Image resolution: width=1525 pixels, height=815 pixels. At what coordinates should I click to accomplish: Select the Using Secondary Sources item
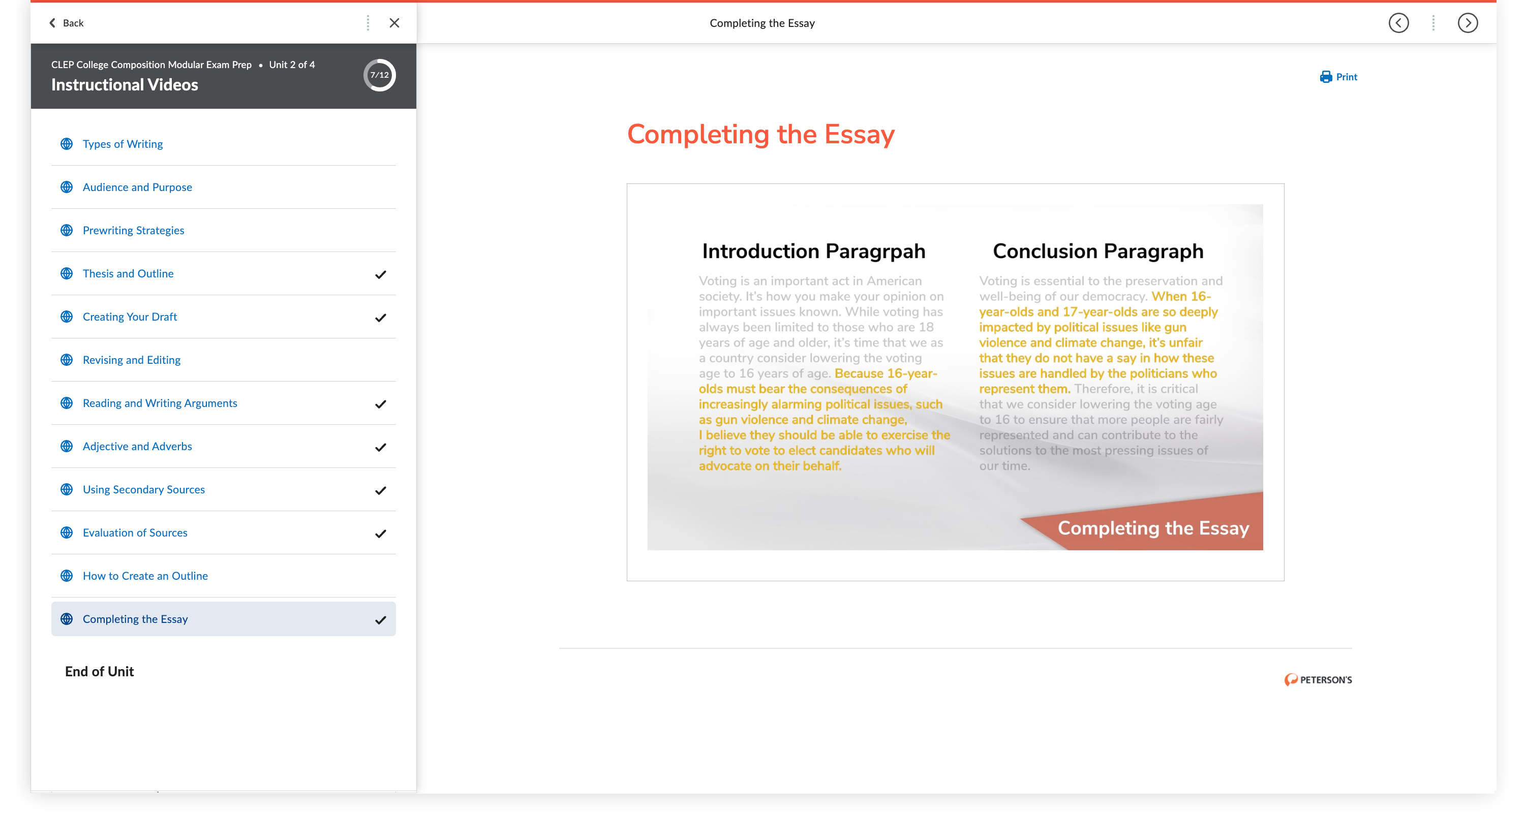(144, 489)
